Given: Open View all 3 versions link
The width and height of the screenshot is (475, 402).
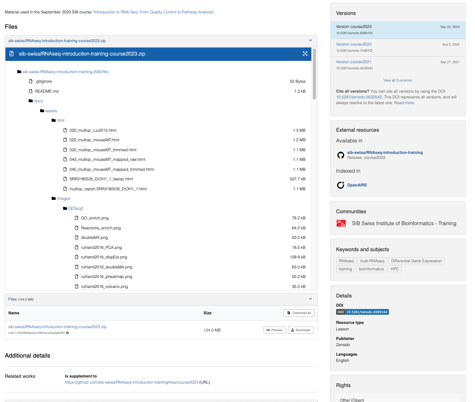Looking at the screenshot, I should click(397, 80).
